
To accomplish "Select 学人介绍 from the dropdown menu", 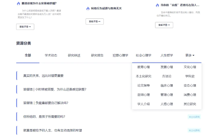I will pos(143,104).
